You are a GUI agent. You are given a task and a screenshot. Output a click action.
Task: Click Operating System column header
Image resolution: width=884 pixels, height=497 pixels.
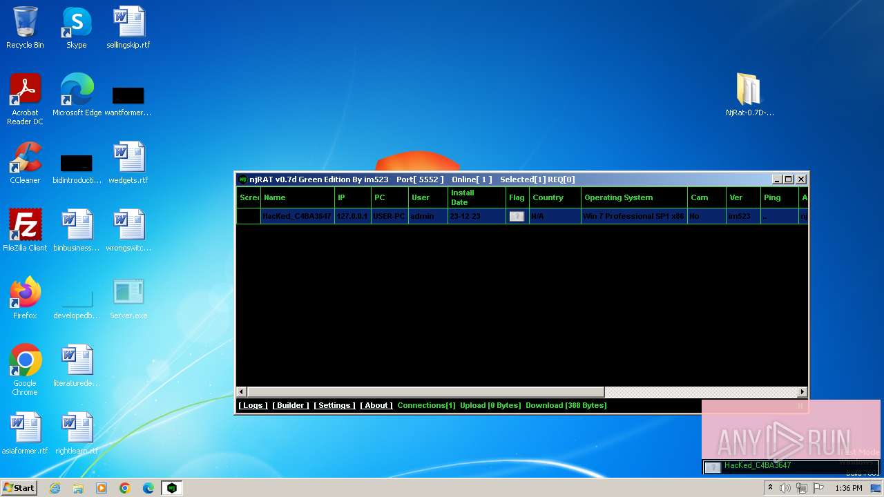[634, 197]
